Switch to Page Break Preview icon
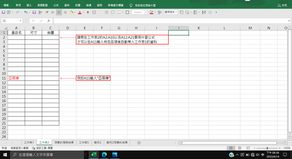Image resolution: width=292 pixels, height=159 pixels. [248, 148]
